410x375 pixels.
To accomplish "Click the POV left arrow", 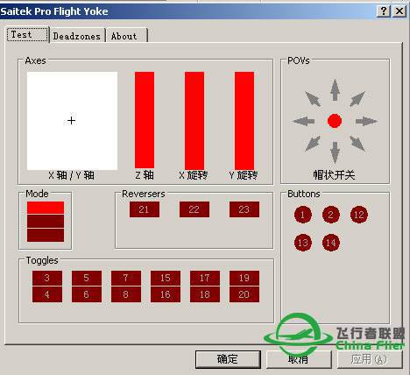I will point(304,121).
